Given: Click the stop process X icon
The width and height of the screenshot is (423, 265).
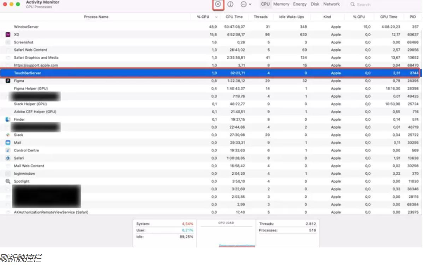Looking at the screenshot, I should click(x=218, y=4).
